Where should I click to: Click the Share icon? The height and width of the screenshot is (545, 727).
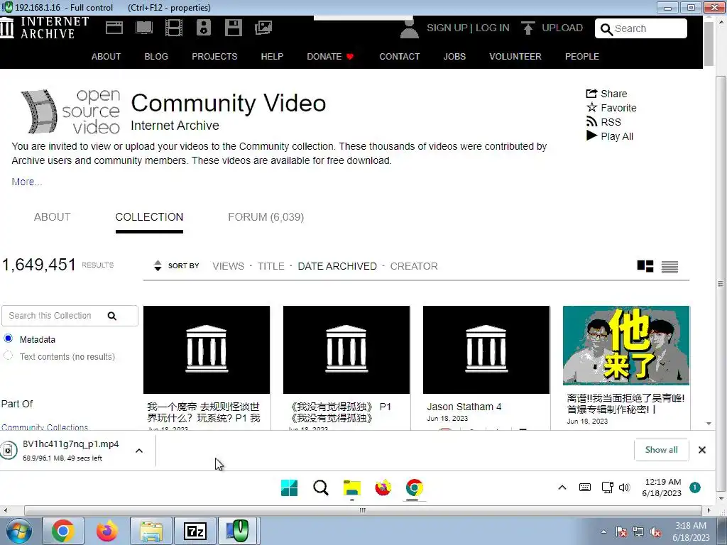click(591, 94)
